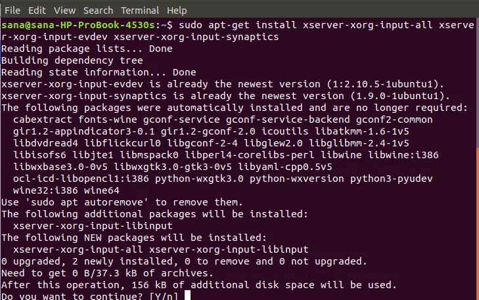Click the 'Building dependency tree' line
Screen dimensions: 479x300
click(x=72, y=60)
